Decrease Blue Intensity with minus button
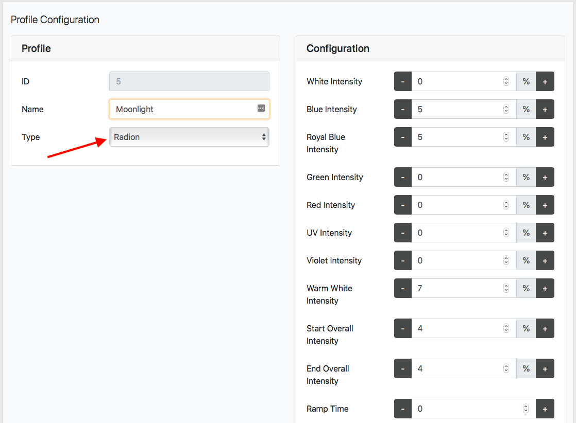Screen dimensions: 576x423 (402, 109)
